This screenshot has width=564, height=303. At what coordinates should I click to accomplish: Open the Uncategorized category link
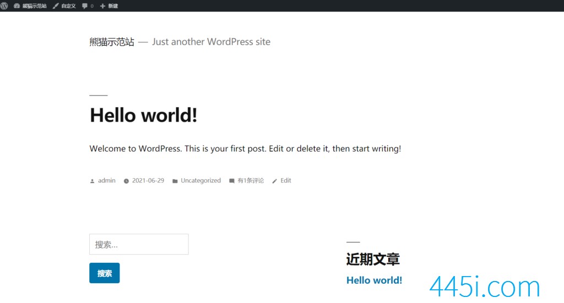pyautogui.click(x=200, y=180)
